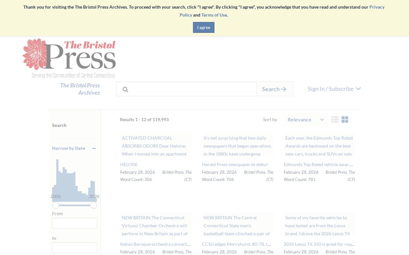Click the Search arrow button
Image resolution: width=409 pixels, height=255 pixels.
[275, 89]
